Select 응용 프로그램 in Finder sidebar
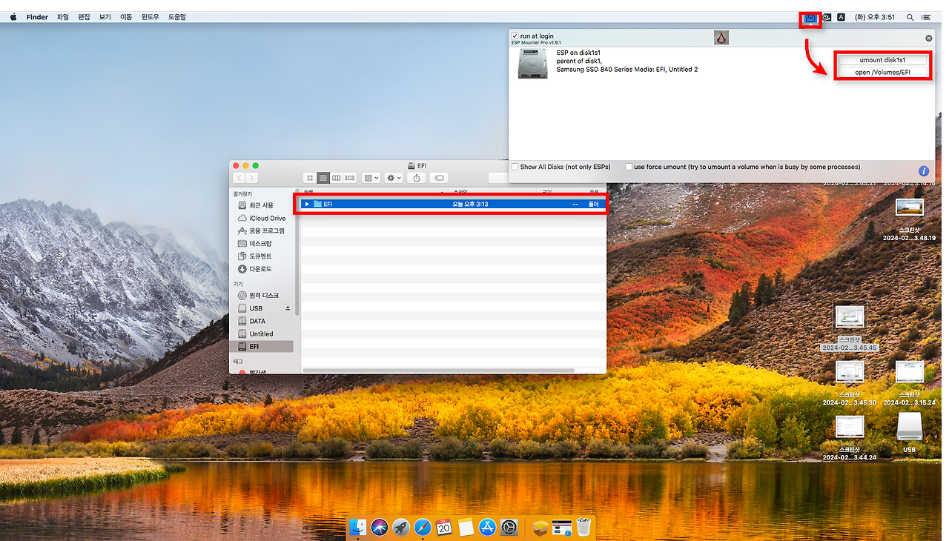 click(261, 231)
